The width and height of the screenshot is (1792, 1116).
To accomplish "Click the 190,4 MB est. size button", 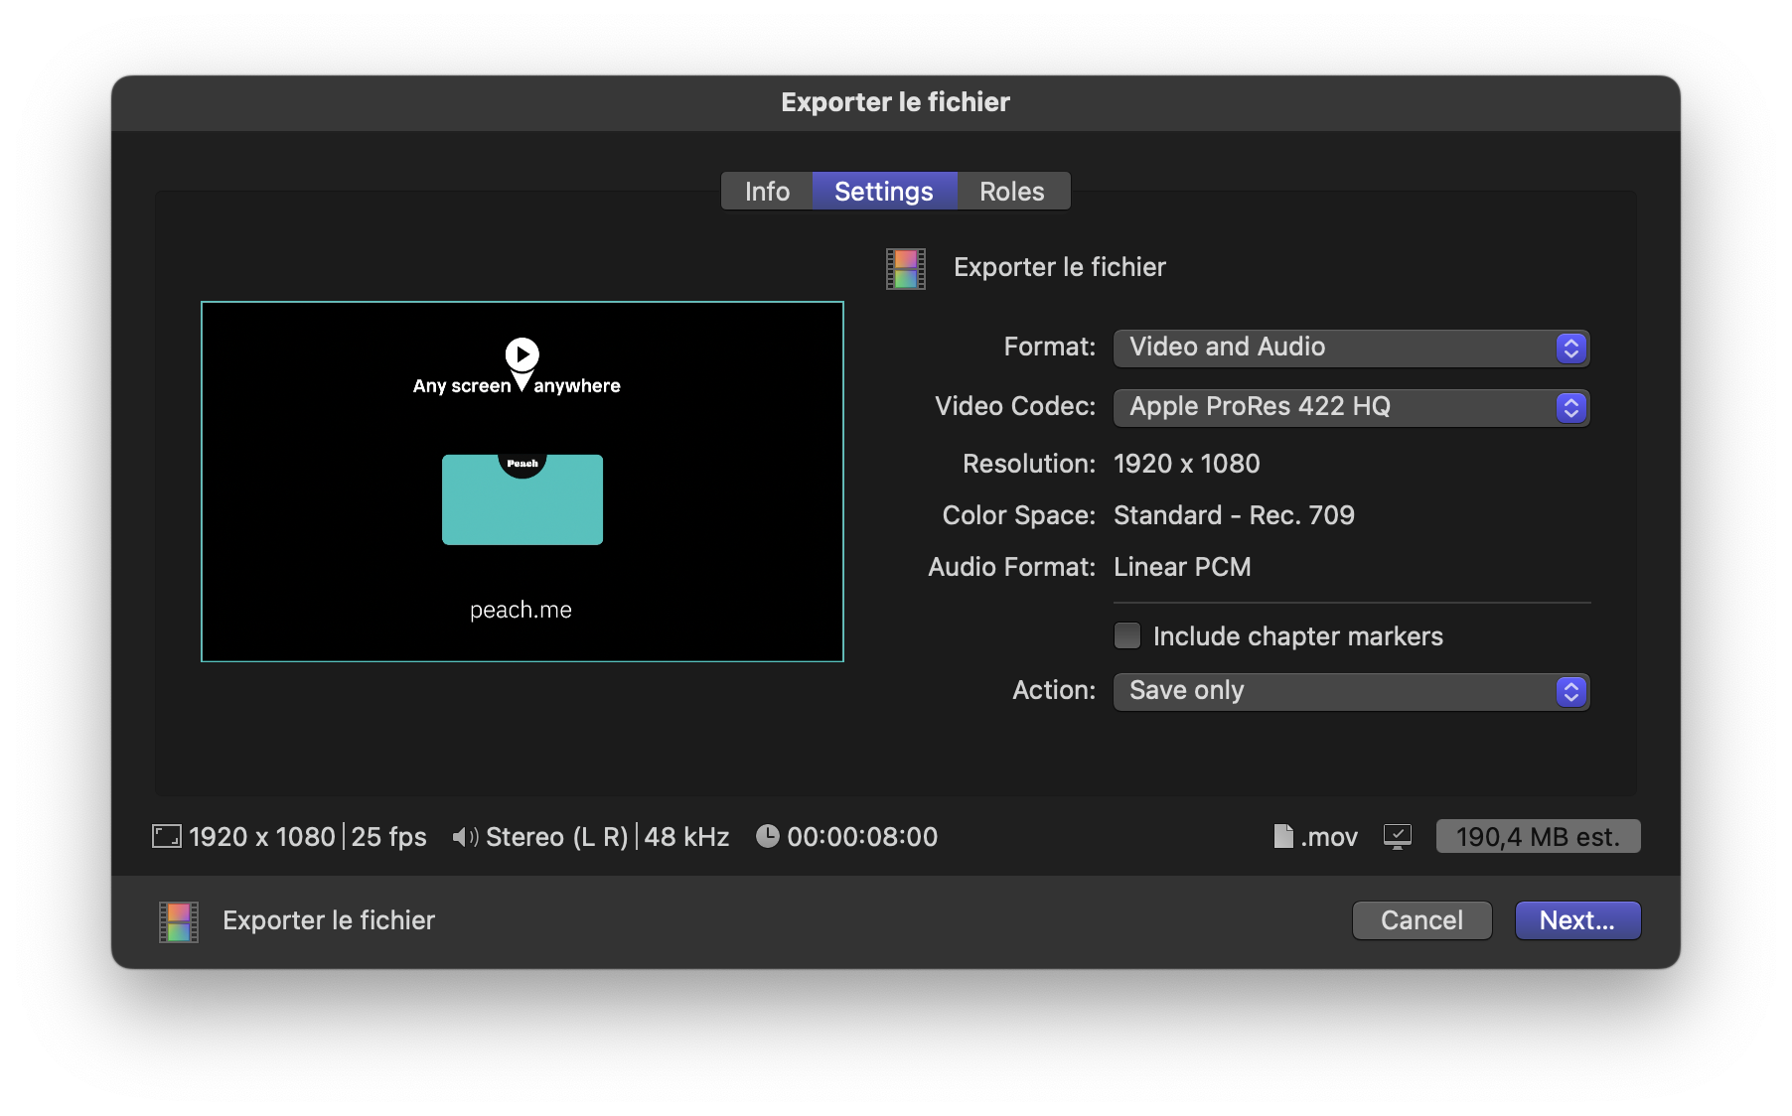I will [1538, 837].
